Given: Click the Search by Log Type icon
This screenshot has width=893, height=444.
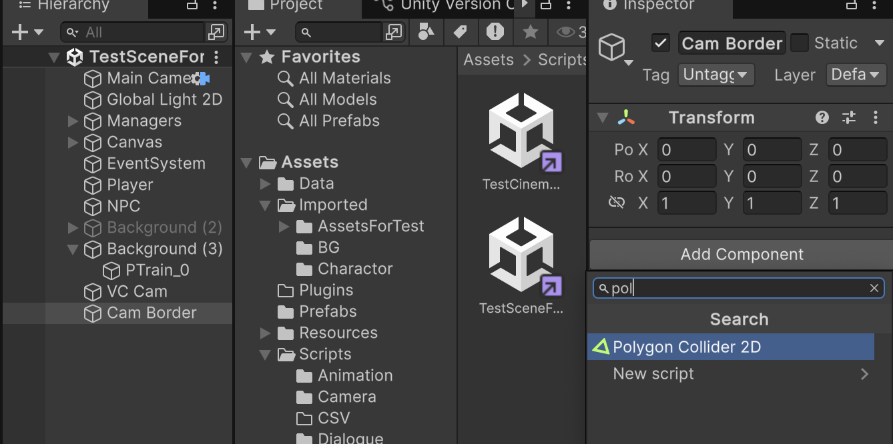Looking at the screenshot, I should tap(495, 32).
